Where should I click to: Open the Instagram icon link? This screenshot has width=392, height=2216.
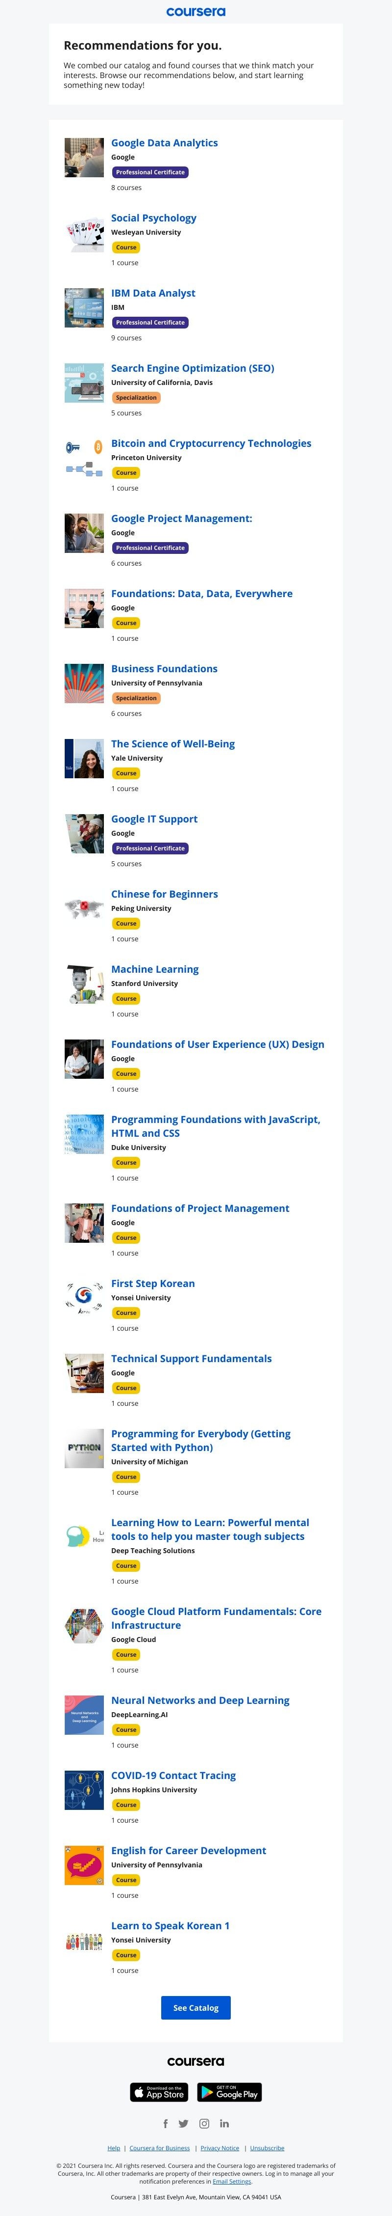point(204,2123)
